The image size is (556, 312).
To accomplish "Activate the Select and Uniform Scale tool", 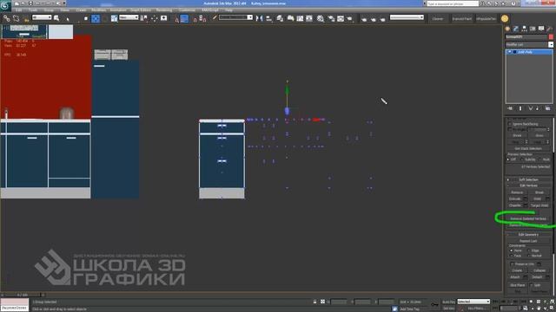I will pyautogui.click(x=114, y=18).
